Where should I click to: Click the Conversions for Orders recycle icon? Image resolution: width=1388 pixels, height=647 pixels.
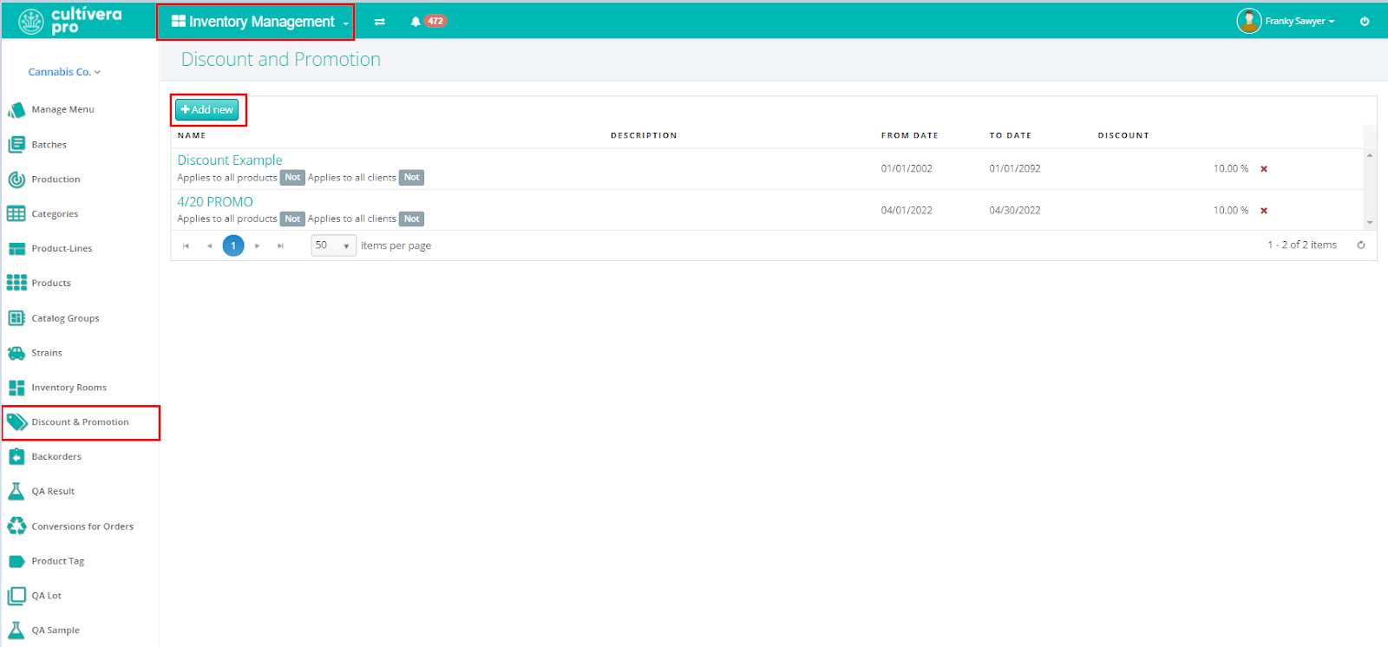(16, 526)
